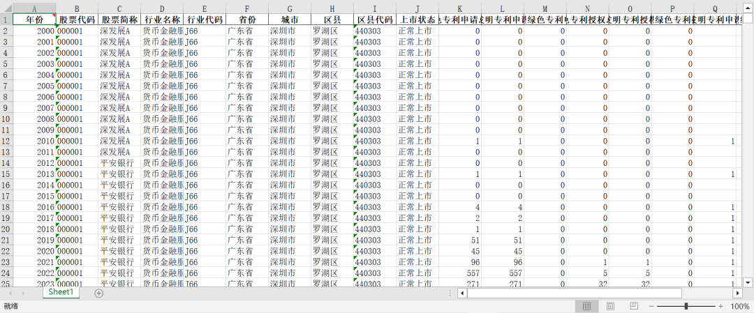Screen dimensions: 754x313
Task: Select the 省份 header cell
Action: coord(247,20)
